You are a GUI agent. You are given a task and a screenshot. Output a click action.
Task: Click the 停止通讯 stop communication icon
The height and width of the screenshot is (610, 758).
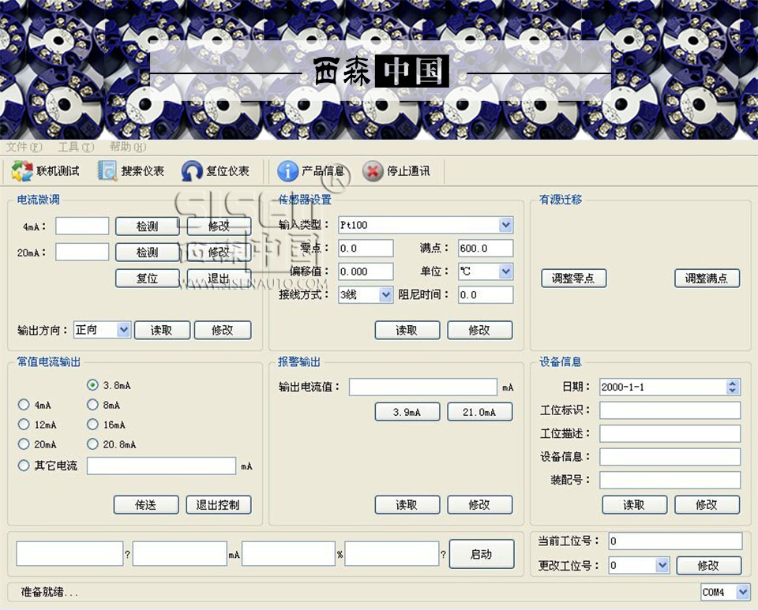coord(373,171)
